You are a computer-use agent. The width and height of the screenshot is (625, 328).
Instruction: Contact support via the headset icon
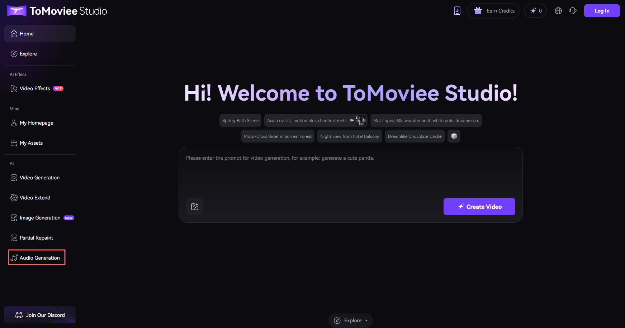pos(572,11)
